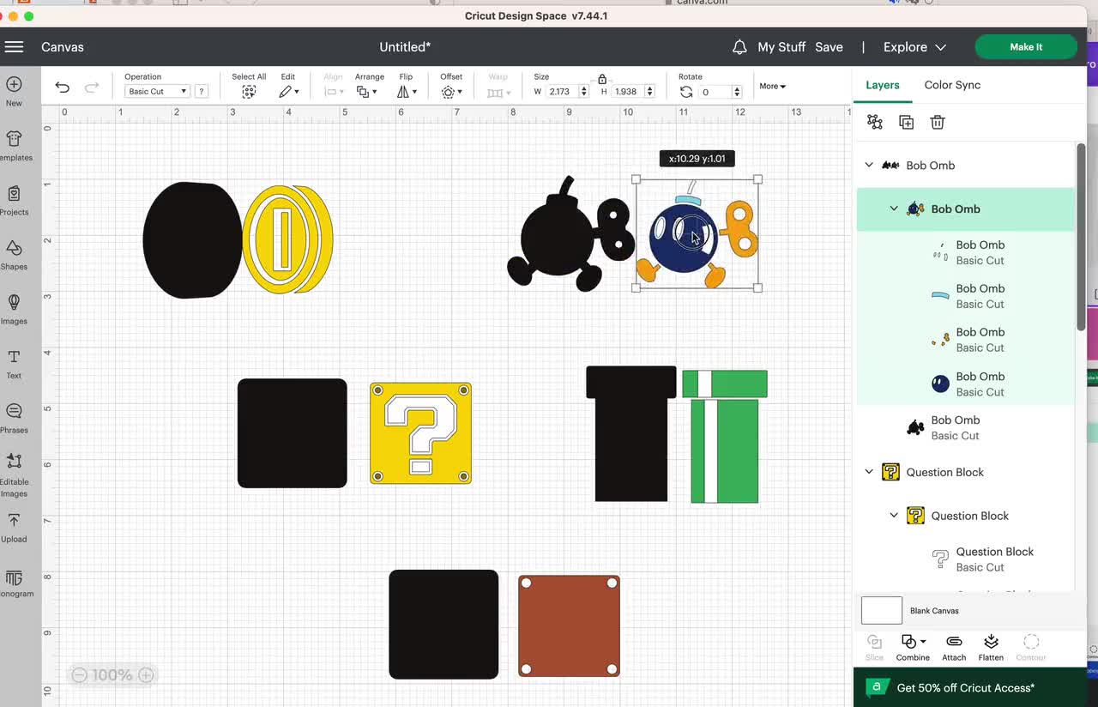Image resolution: width=1098 pixels, height=707 pixels.
Task: Click the Attach tool
Action: (x=954, y=648)
